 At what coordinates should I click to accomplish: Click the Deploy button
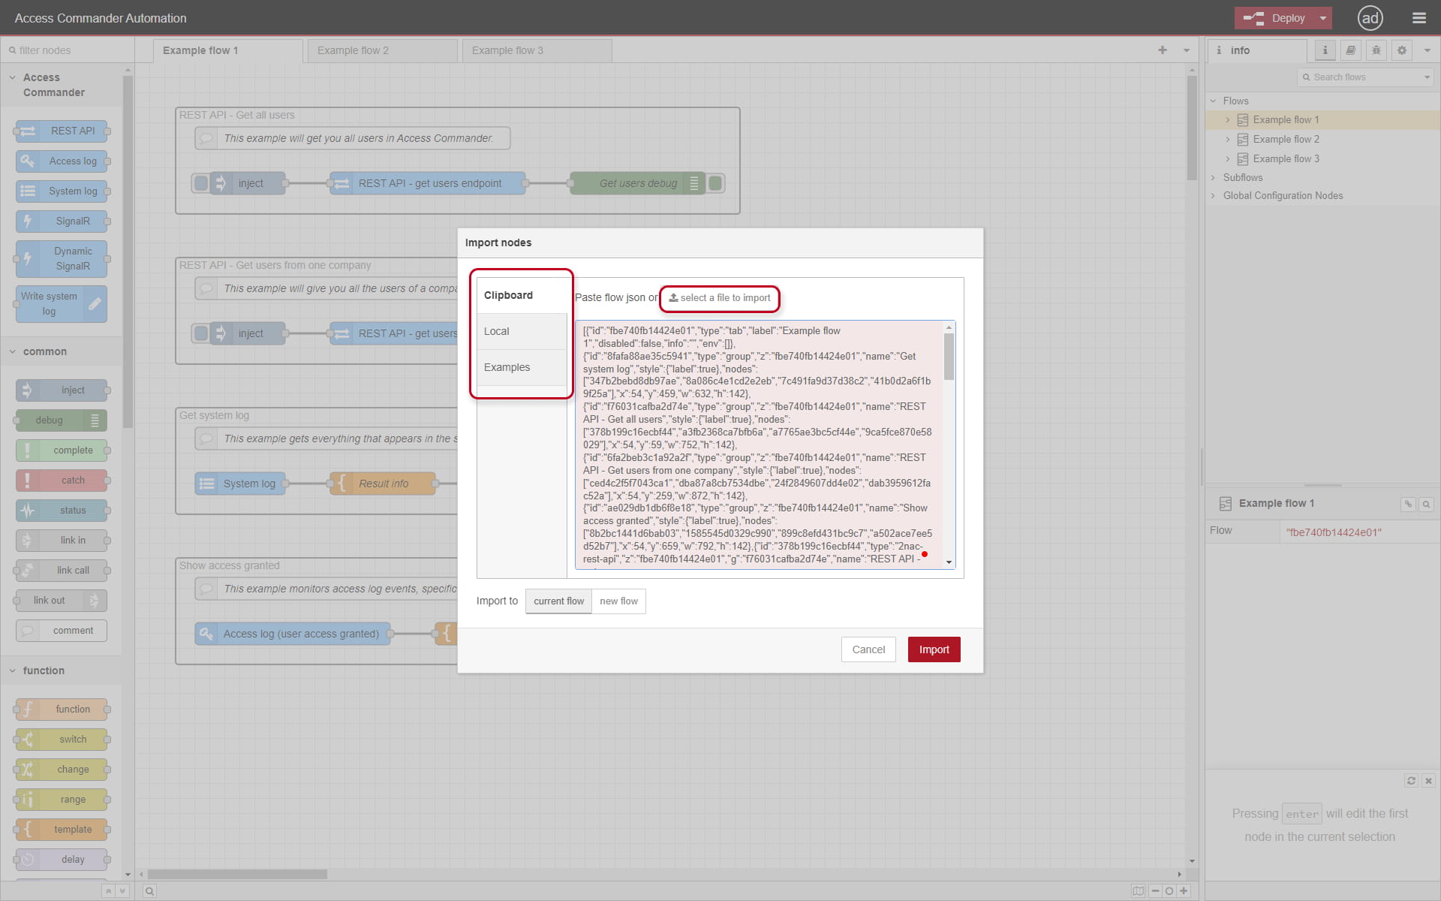[1275, 18]
